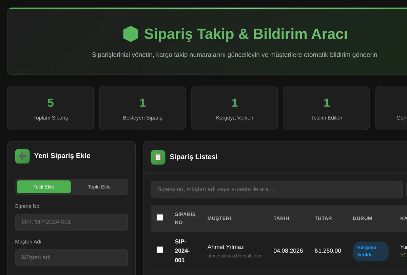Click the SİPARİŞ NO column header
The height and width of the screenshot is (275, 407).
tap(185, 218)
